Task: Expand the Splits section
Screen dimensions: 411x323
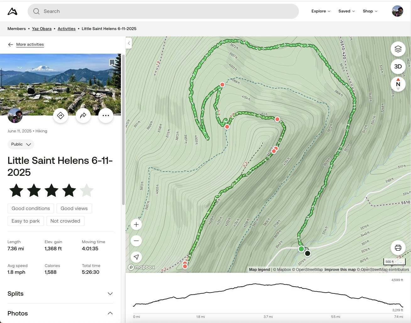Action: coord(110,294)
